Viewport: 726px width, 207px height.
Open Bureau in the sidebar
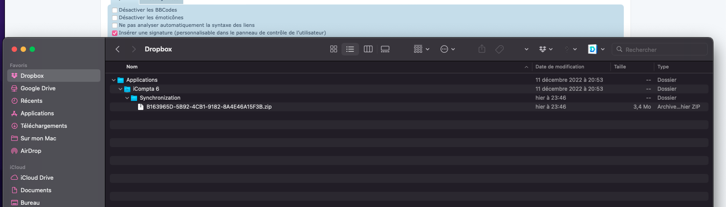[54, 203]
